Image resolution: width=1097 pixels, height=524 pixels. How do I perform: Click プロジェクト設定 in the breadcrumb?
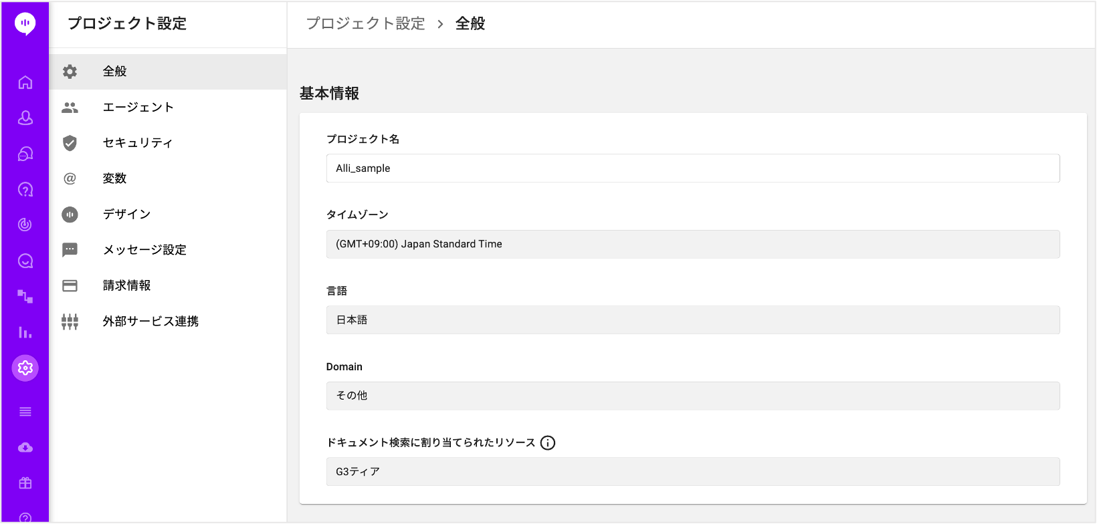click(x=365, y=23)
